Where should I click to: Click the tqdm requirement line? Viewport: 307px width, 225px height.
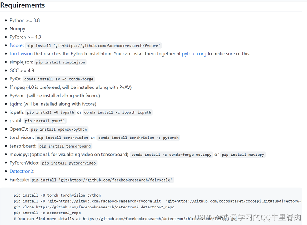click(53, 104)
